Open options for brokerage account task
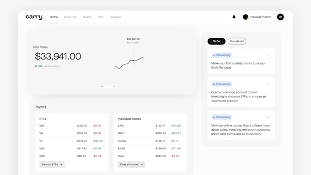Image resolution: width=311 pixels, height=175 pixels. click(268, 84)
